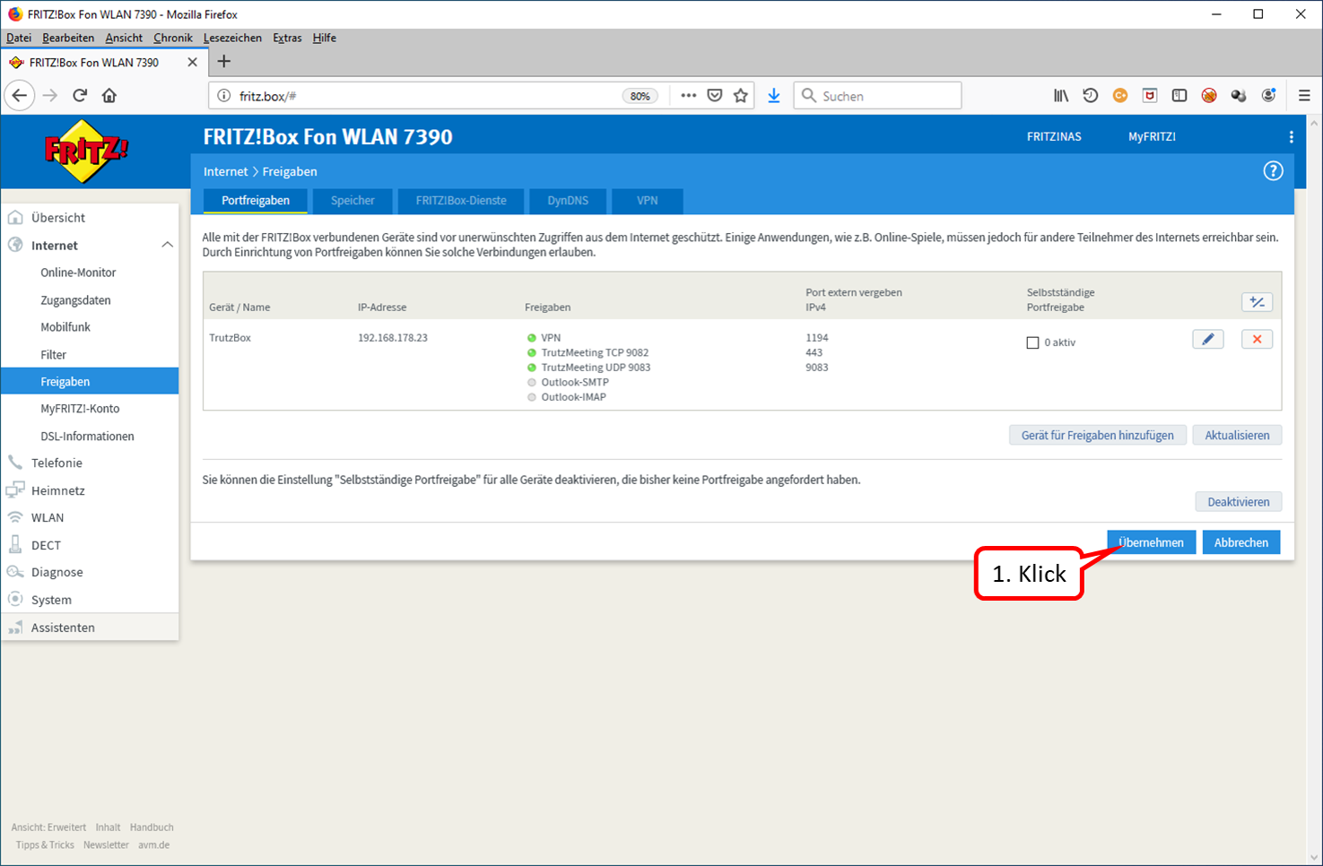Open the Firefox hamburger menu
Screen dimensions: 1323x866
pyautogui.click(x=1304, y=96)
